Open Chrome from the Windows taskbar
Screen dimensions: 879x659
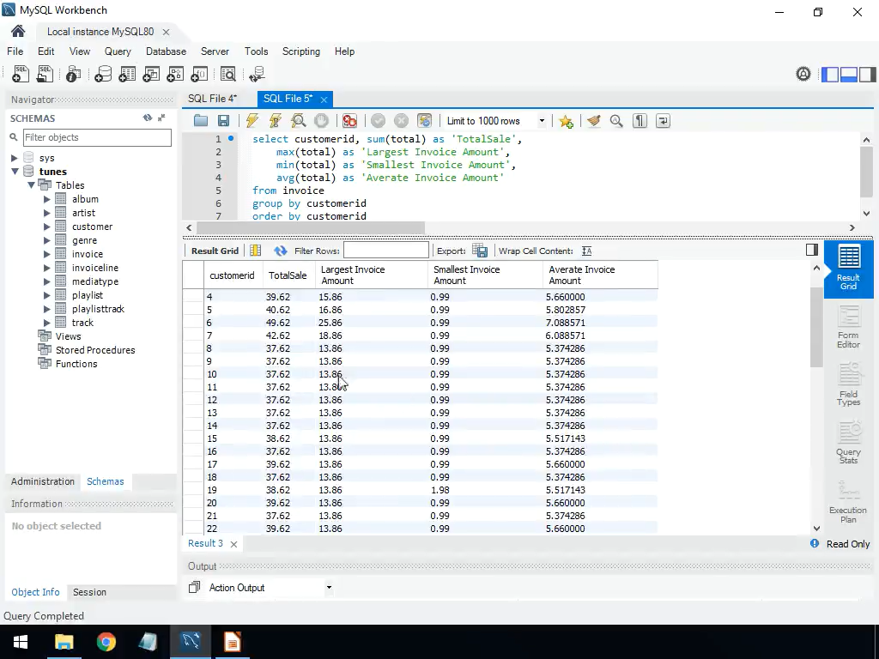[106, 642]
